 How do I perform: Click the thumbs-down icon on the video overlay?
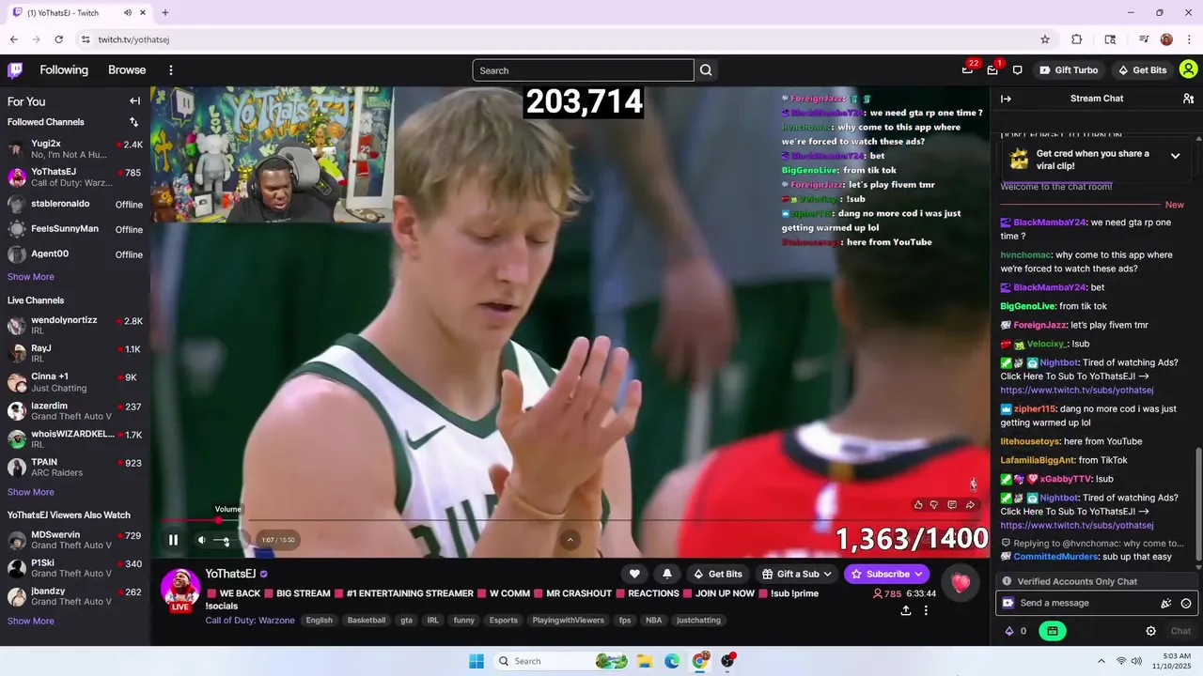(x=934, y=504)
